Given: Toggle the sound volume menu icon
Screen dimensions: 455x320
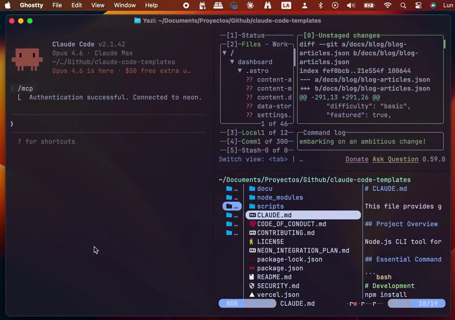Looking at the screenshot, I should coord(351,5).
